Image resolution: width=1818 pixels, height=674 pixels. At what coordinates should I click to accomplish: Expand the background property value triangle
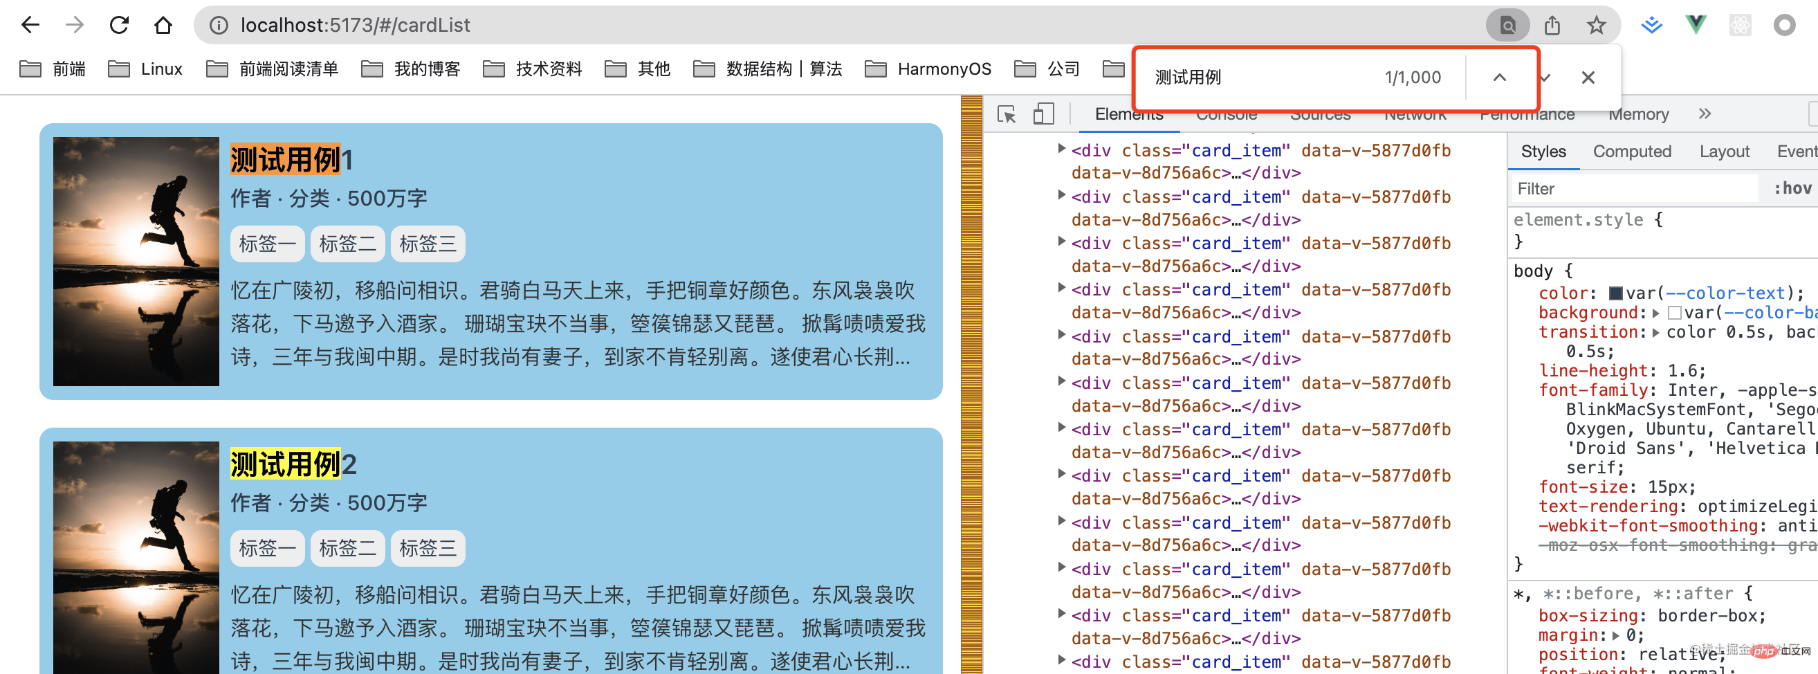1655,313
